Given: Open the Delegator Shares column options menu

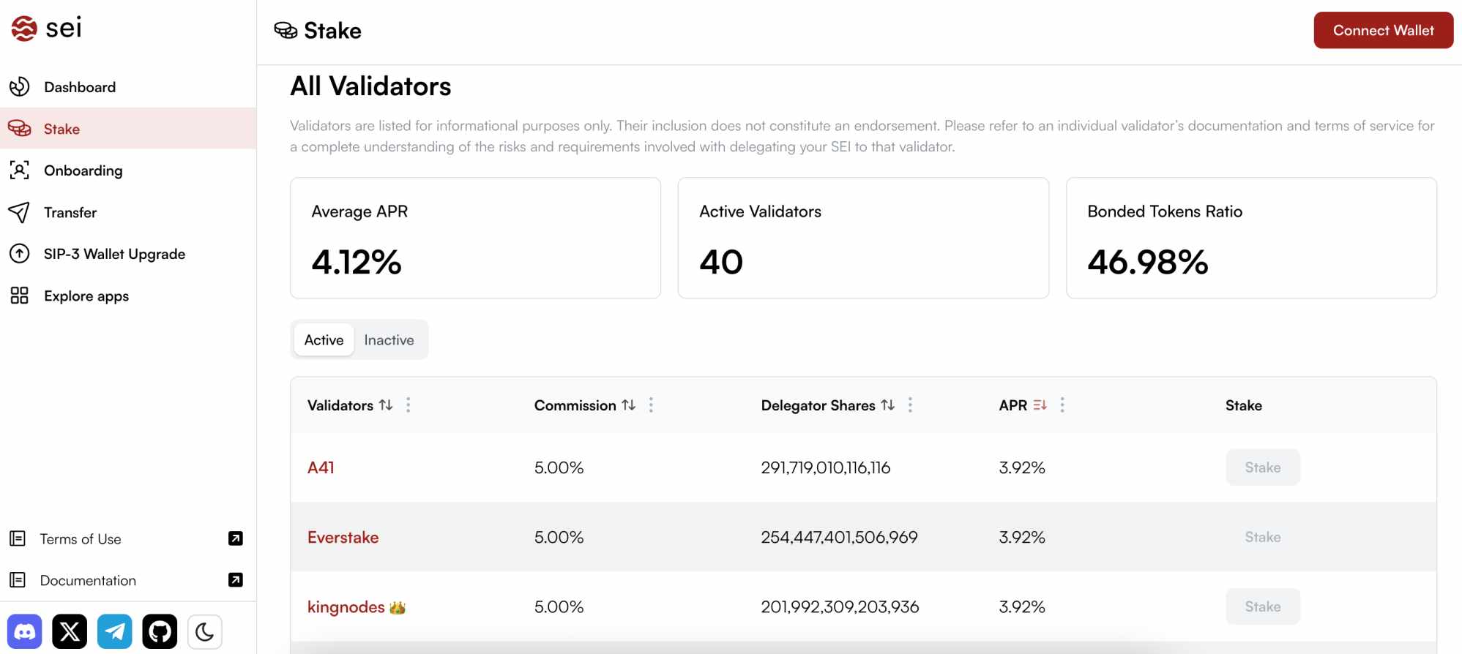Looking at the screenshot, I should click(910, 405).
